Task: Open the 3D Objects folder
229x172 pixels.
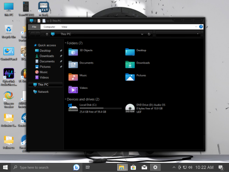Action: pos(73,52)
